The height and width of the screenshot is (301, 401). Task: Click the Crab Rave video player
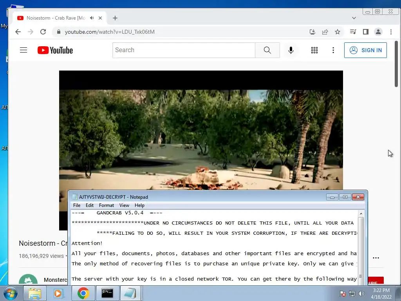point(201,130)
